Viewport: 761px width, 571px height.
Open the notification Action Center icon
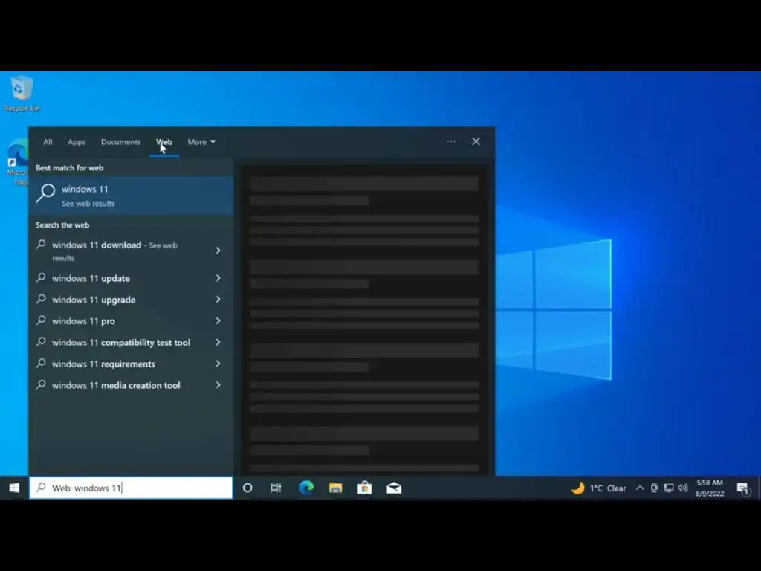(x=742, y=488)
